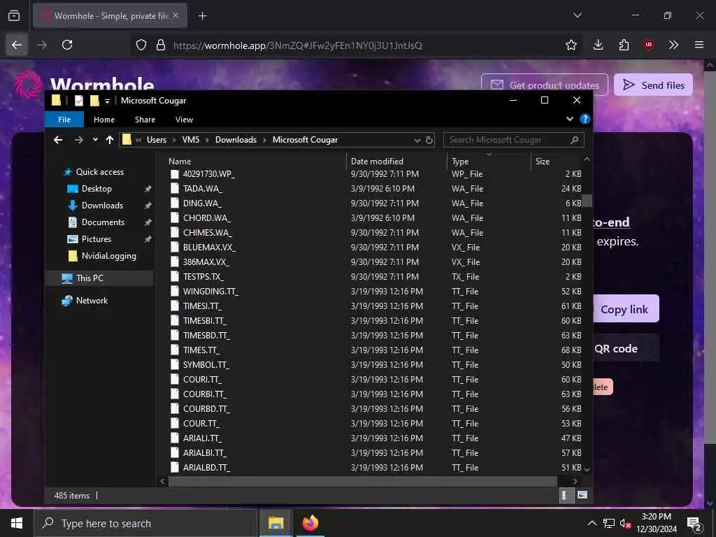Image resolution: width=716 pixels, height=537 pixels.
Task: Customize Quick Access Toolbar dropdown
Action: [107, 101]
